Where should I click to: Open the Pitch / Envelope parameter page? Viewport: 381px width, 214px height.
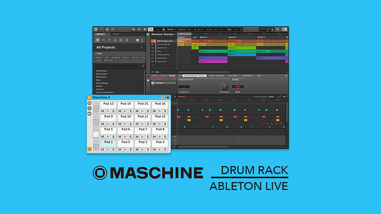[x=217, y=76]
